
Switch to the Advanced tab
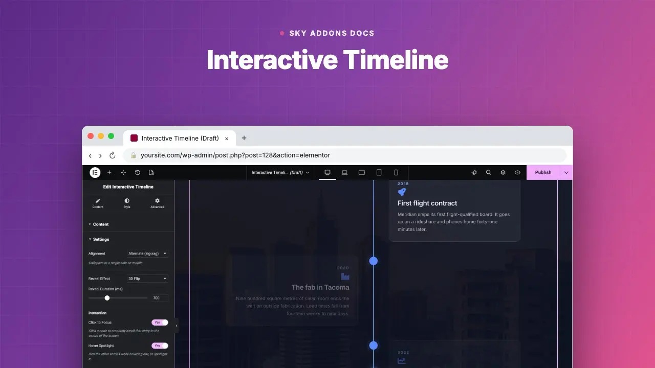157,203
